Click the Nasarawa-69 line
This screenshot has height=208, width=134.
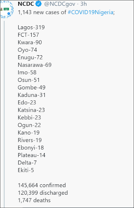coord(35,65)
